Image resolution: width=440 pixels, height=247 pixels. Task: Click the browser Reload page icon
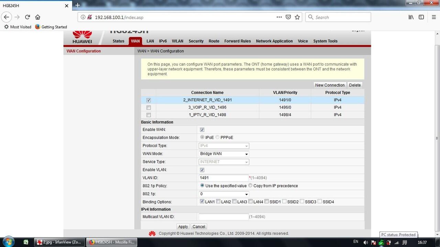click(x=27, y=17)
